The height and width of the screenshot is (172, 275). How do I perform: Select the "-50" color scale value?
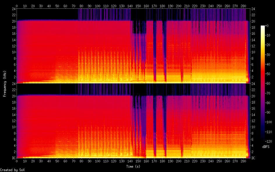click(267, 74)
